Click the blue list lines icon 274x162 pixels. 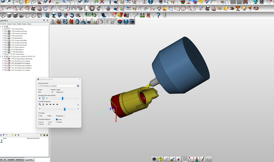47,15
